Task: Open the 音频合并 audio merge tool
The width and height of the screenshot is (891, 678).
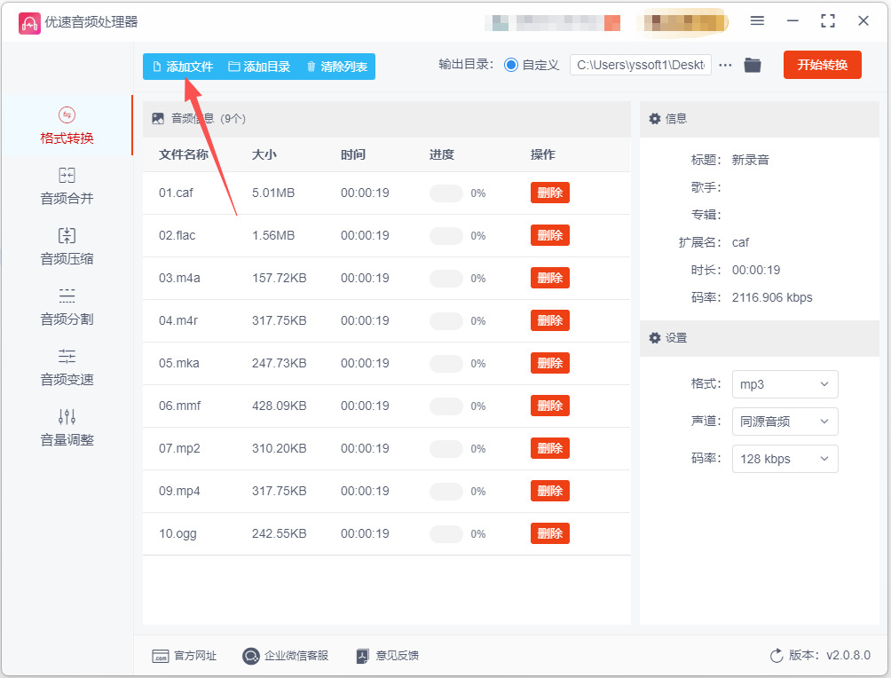Action: pyautogui.click(x=67, y=185)
